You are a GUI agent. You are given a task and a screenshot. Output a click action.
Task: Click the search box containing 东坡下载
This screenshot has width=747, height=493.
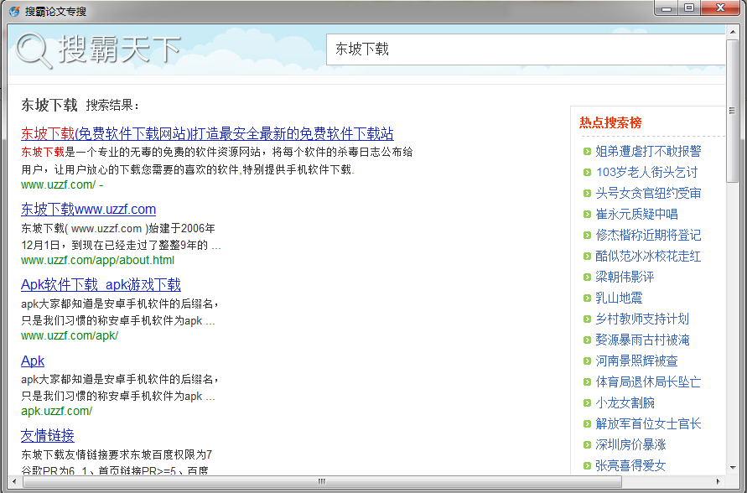[526, 49]
